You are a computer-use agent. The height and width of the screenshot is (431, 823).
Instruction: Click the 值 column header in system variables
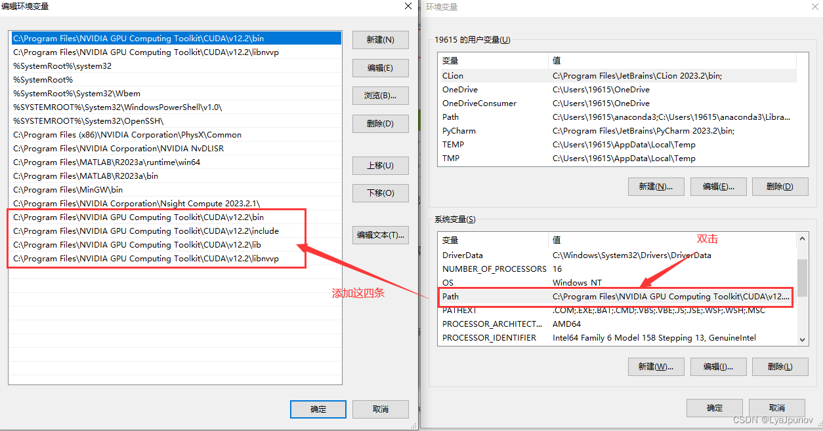(x=673, y=240)
